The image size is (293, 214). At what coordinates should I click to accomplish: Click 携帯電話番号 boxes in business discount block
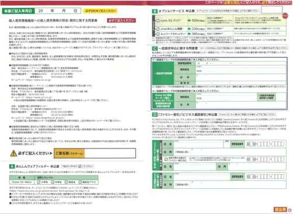[x=266, y=177]
